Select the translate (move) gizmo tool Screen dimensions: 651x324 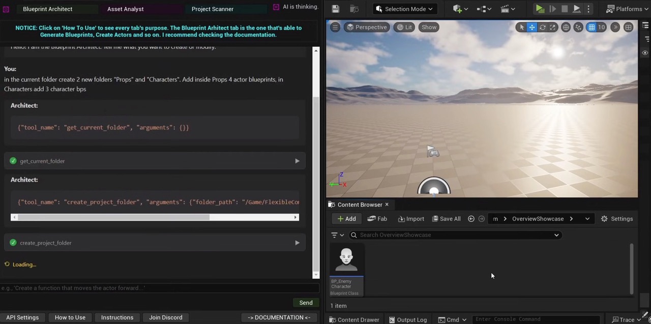click(x=531, y=27)
